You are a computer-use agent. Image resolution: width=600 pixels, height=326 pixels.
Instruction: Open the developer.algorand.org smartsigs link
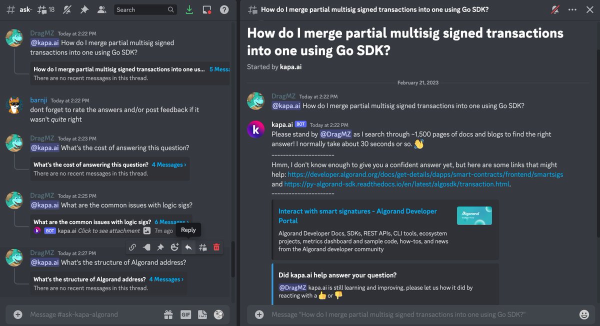(x=425, y=174)
